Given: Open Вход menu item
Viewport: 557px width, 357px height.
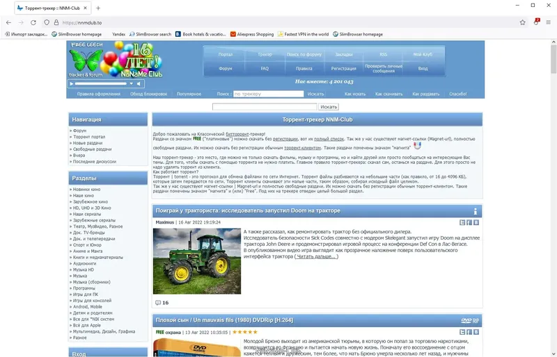Looking at the screenshot, I should [x=423, y=69].
